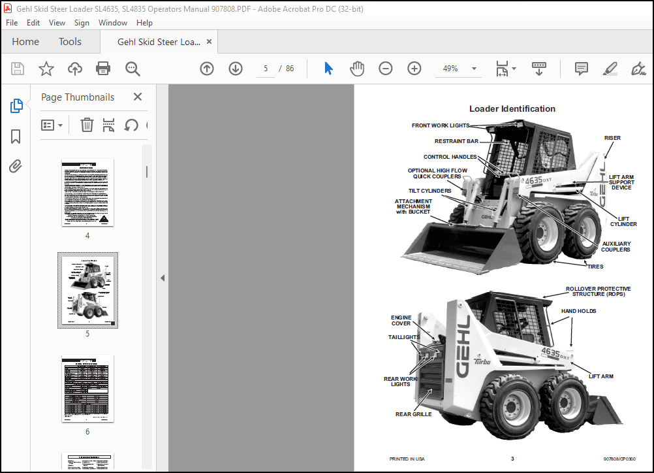Click the cloud upload icon

[75, 69]
